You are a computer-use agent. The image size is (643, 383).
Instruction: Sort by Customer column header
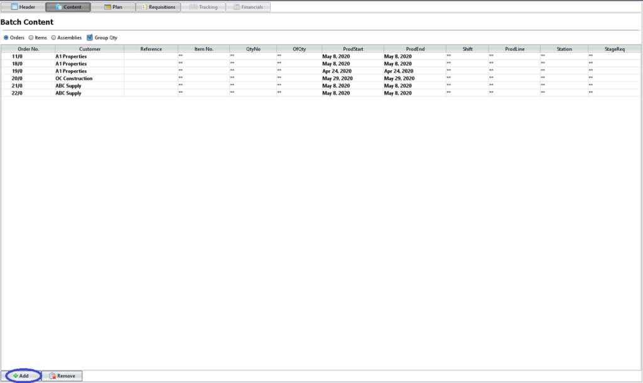coord(90,49)
